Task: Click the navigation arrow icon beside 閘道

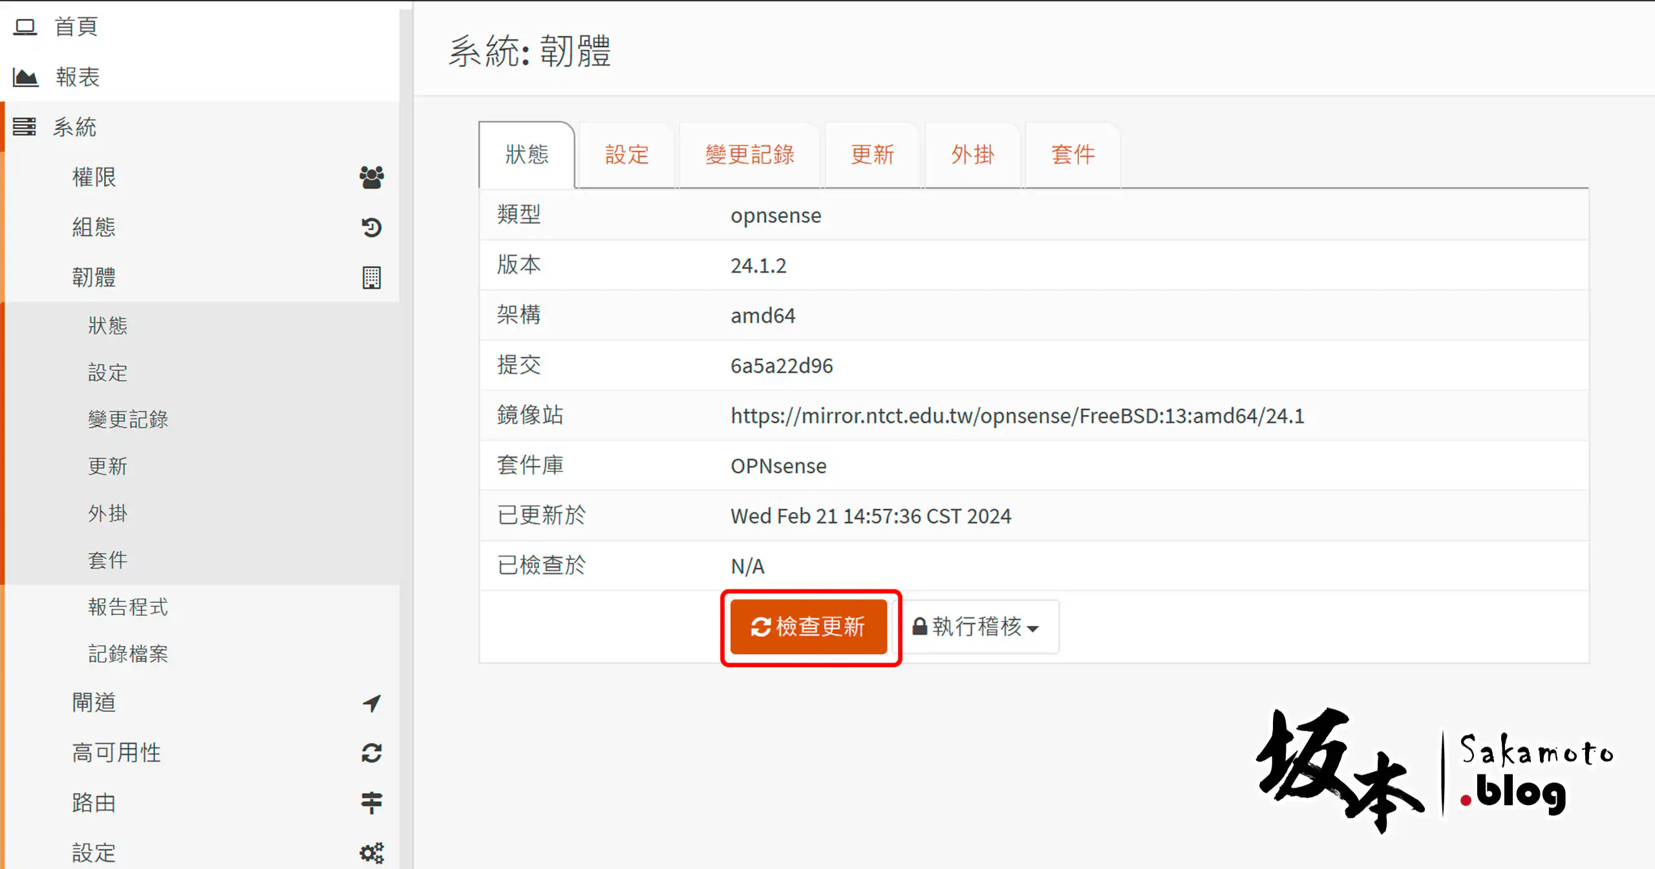Action: pos(371,702)
